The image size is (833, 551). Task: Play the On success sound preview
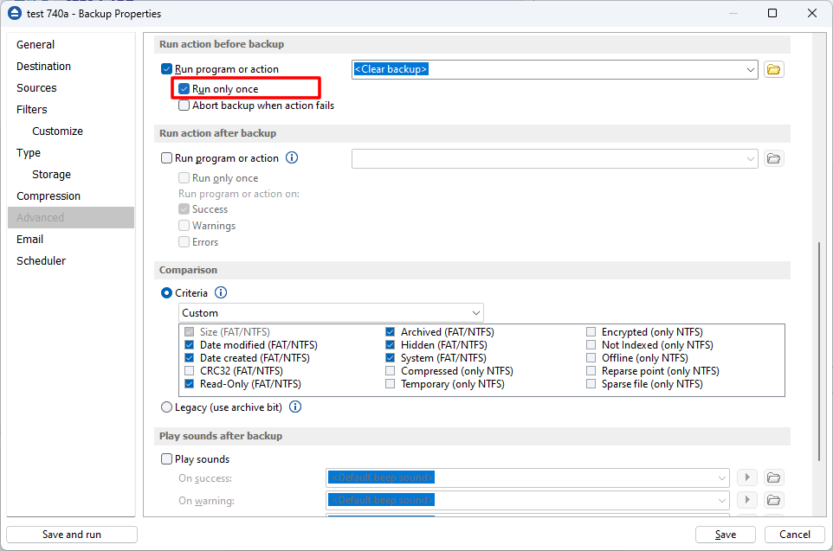pyautogui.click(x=746, y=477)
